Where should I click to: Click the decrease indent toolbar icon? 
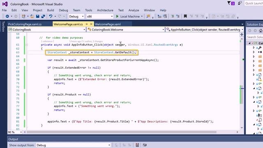(x=172, y=16)
